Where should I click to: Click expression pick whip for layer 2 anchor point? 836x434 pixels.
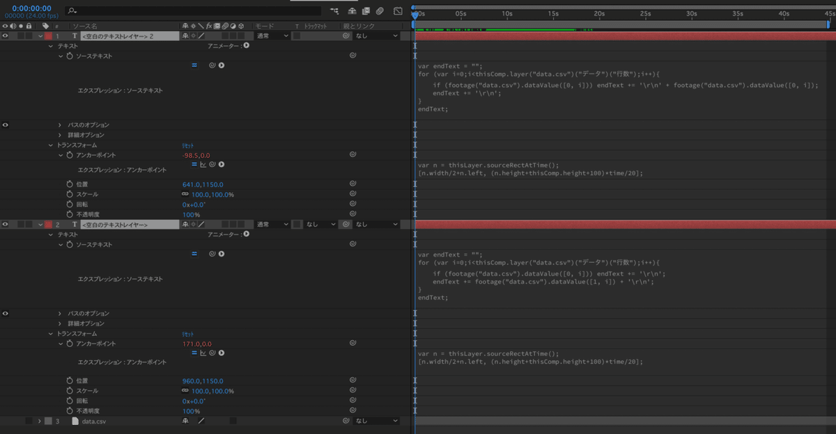point(212,353)
